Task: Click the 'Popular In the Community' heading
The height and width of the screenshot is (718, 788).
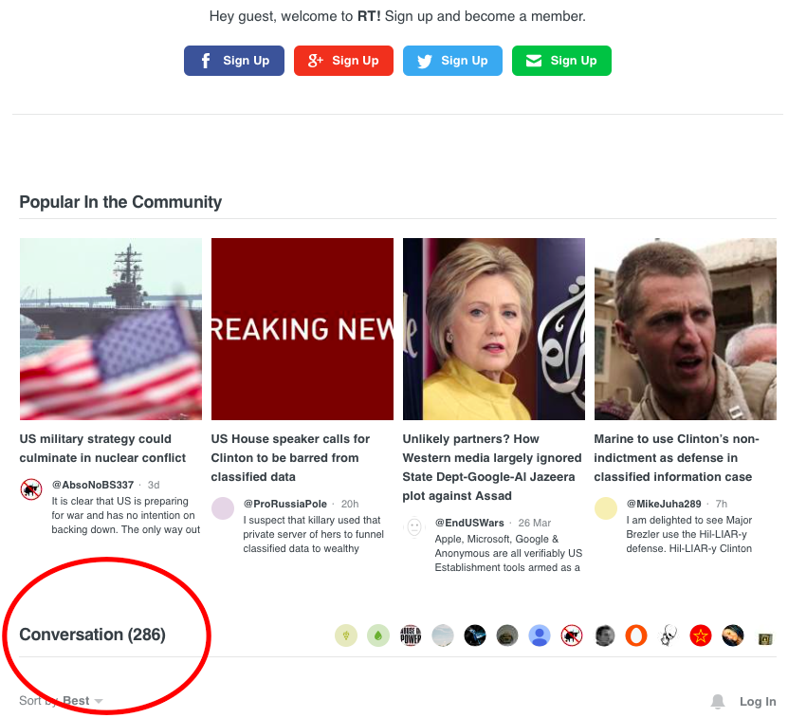Action: point(120,202)
